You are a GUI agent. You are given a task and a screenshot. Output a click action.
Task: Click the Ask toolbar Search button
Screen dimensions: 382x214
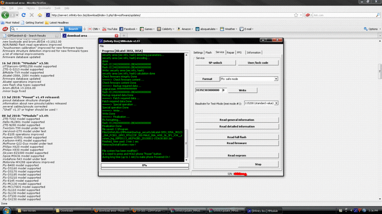[x=73, y=29]
